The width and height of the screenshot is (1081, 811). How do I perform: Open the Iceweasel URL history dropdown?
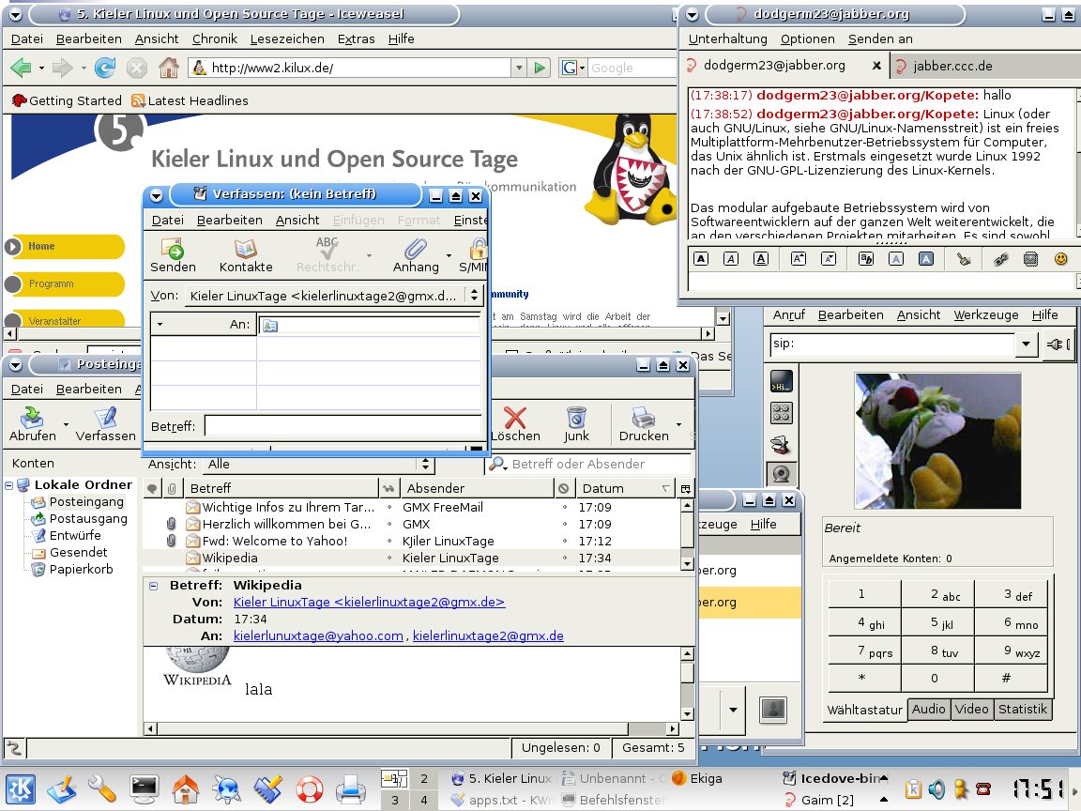coord(519,68)
